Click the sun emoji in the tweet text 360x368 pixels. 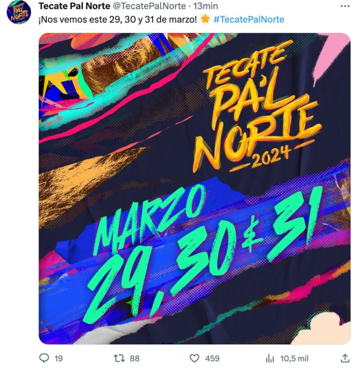tap(205, 19)
